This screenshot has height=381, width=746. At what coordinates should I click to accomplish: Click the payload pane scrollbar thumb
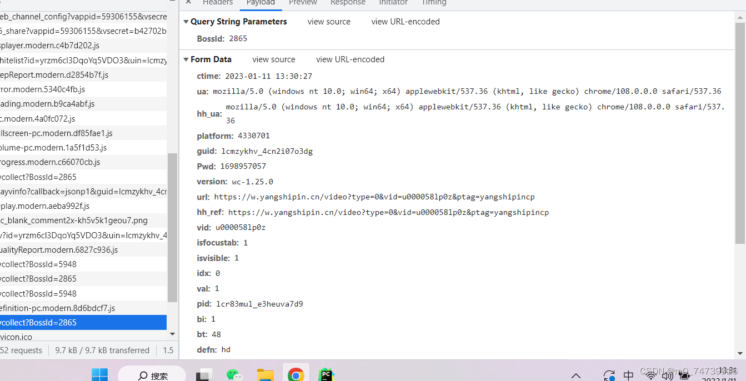tap(740, 133)
